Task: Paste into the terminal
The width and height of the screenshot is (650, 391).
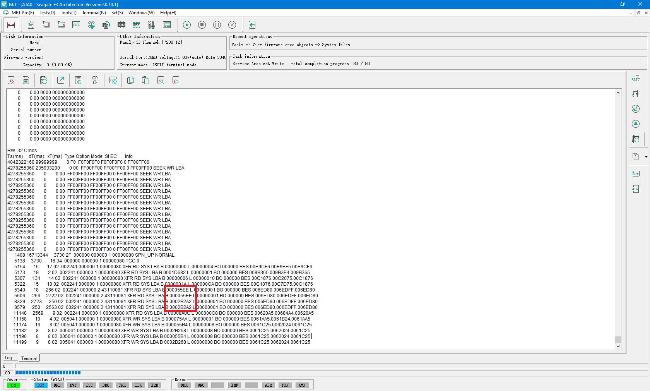Action: [x=145, y=80]
